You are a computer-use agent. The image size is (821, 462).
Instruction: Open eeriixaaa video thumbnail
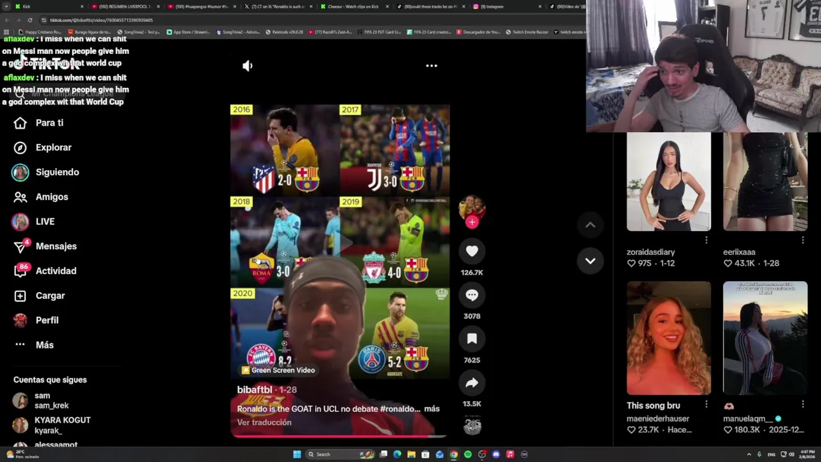(x=765, y=182)
